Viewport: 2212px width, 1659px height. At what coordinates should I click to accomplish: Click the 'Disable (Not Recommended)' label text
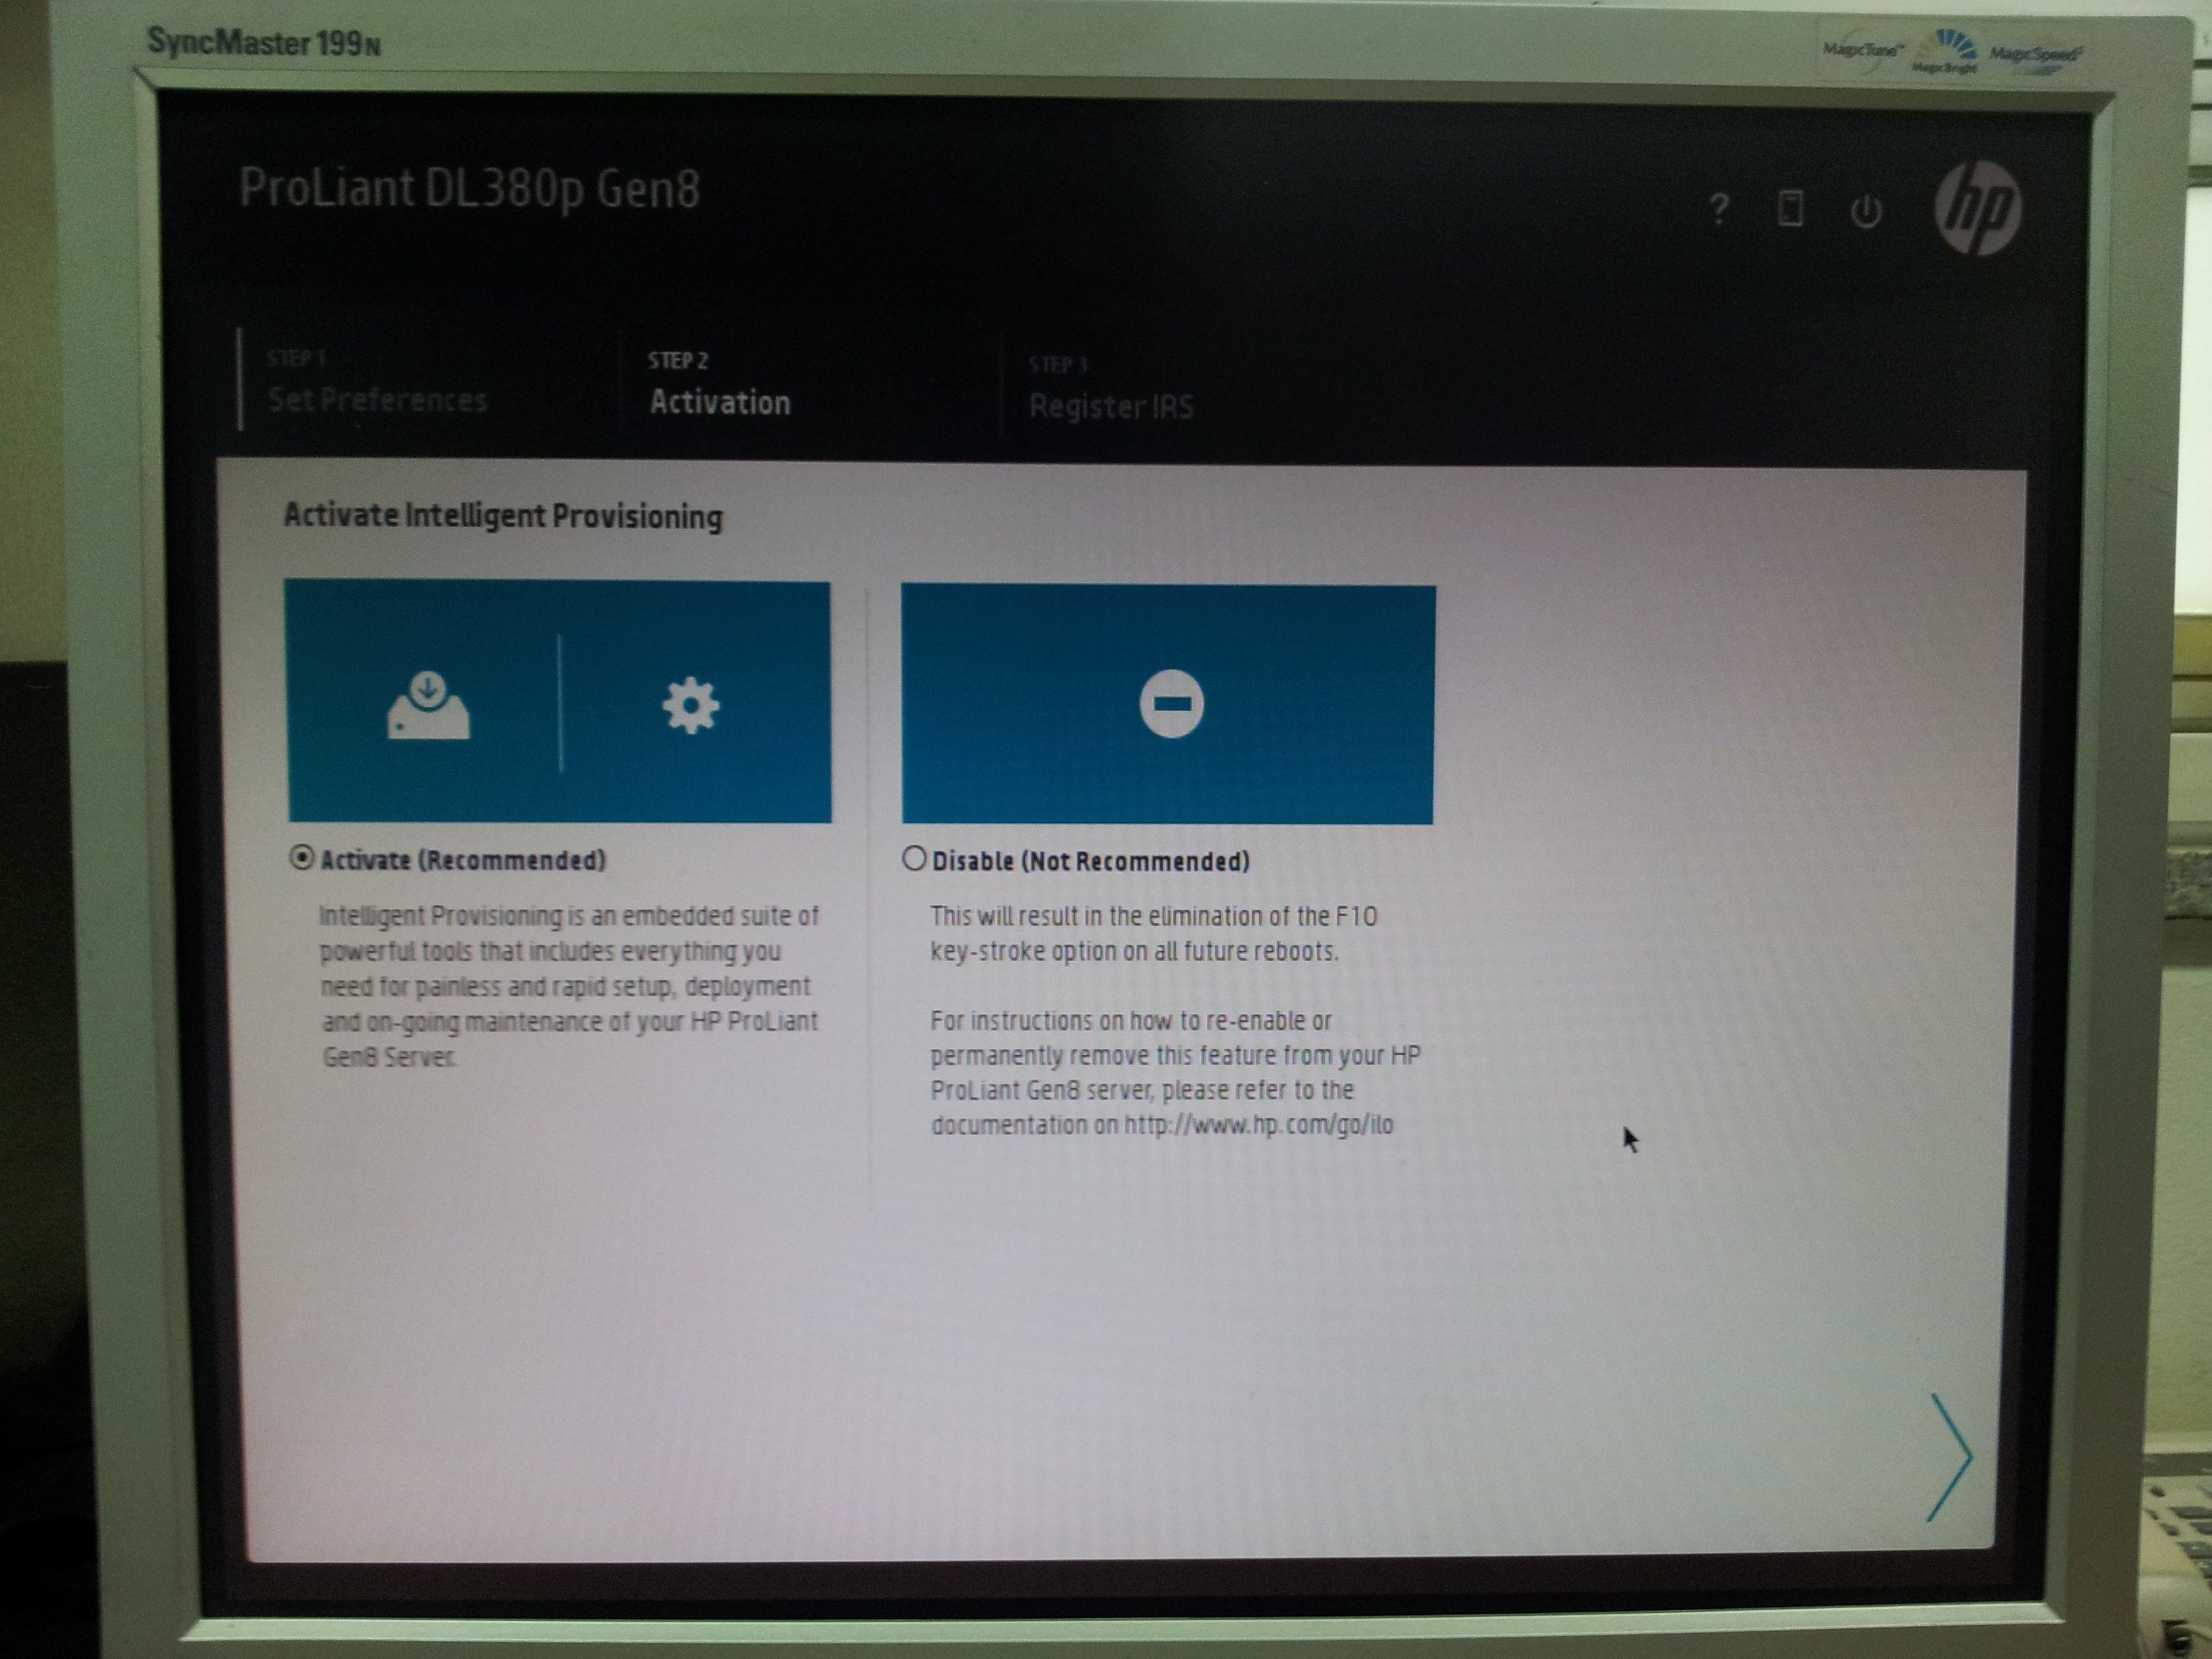(x=1091, y=861)
